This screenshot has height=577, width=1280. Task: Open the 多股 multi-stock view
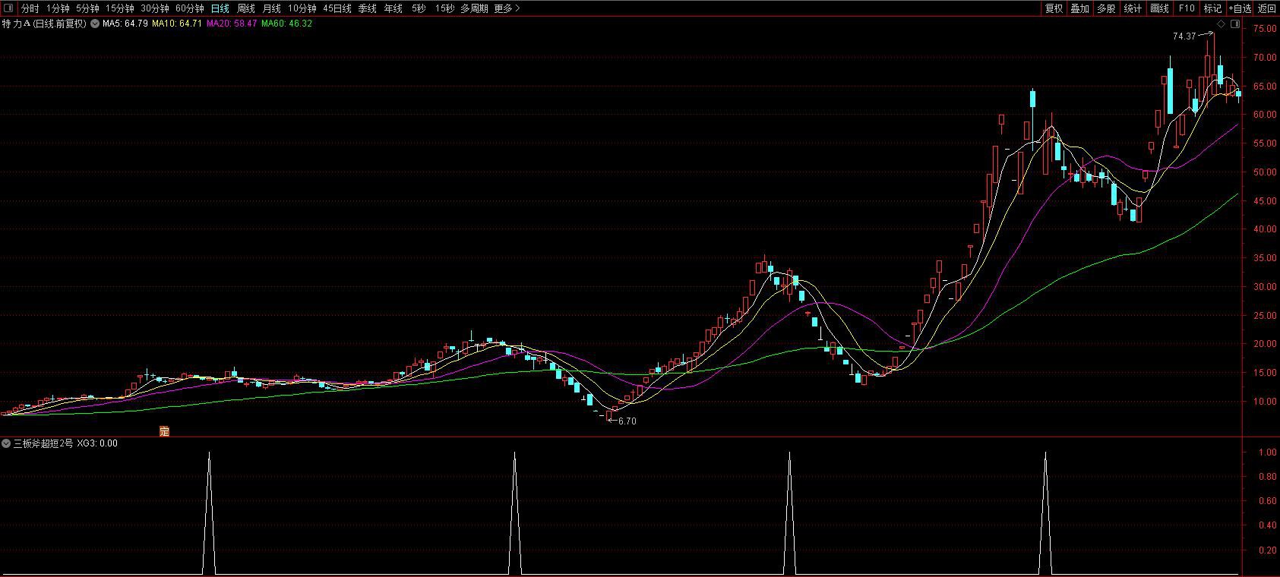click(x=1106, y=8)
